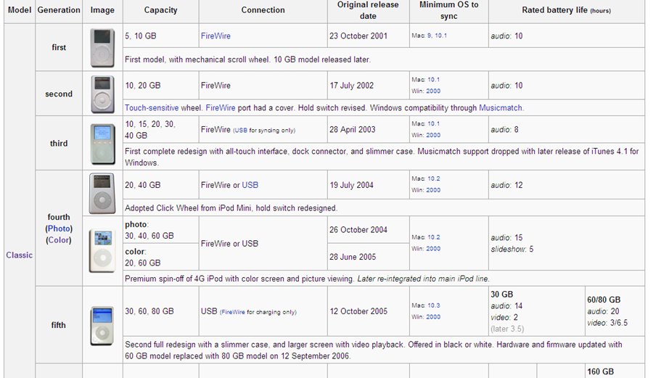The image size is (653, 378).
Task: Open Mac 10.3 link in fifth generation row
Action: tap(434, 305)
